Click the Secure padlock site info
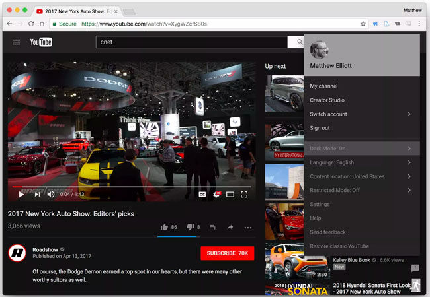The height and width of the screenshot is (297, 430). [x=65, y=24]
